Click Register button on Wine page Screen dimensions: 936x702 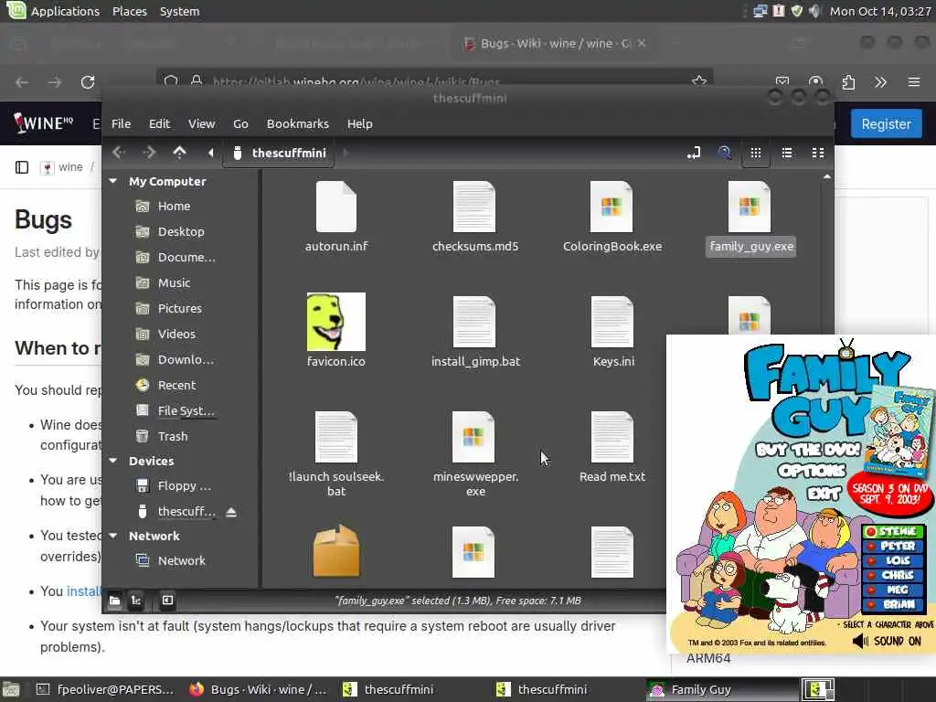click(x=886, y=123)
